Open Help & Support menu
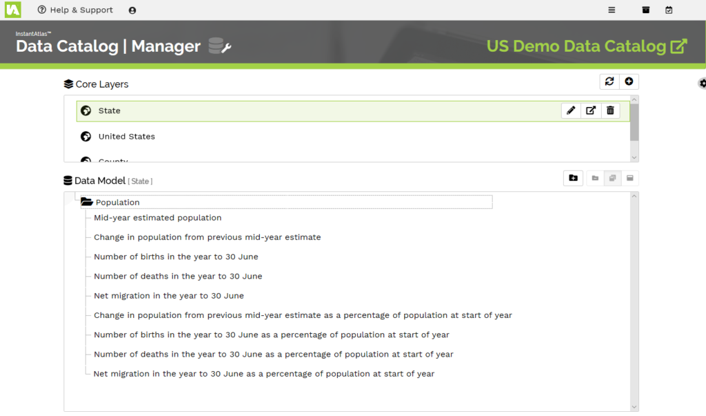706x416 pixels. pyautogui.click(x=75, y=10)
